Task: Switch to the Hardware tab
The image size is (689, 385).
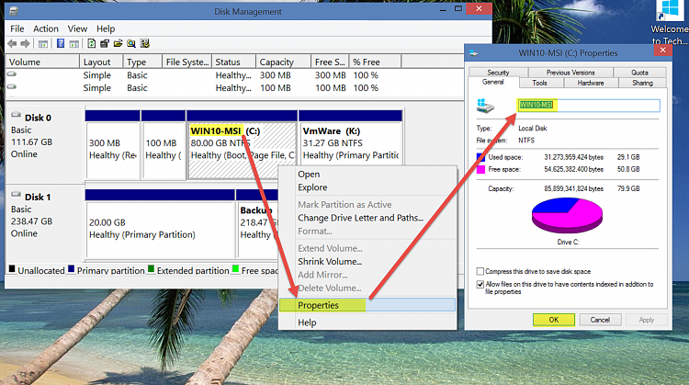Action: pyautogui.click(x=590, y=83)
